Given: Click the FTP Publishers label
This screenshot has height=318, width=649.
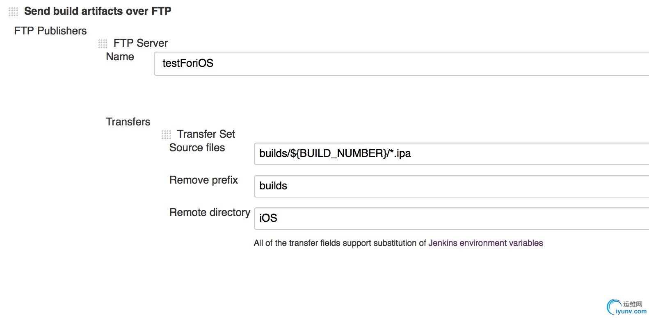Looking at the screenshot, I should point(50,31).
